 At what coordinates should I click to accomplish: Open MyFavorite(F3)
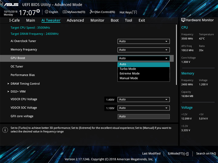point(74,12)
